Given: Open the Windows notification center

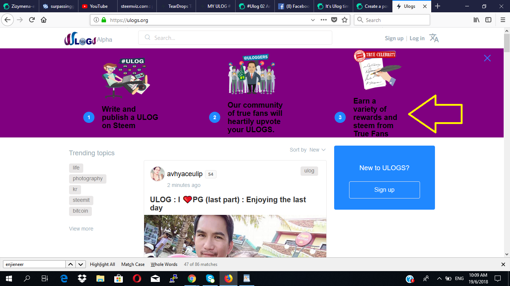Looking at the screenshot, I should pos(497,278).
